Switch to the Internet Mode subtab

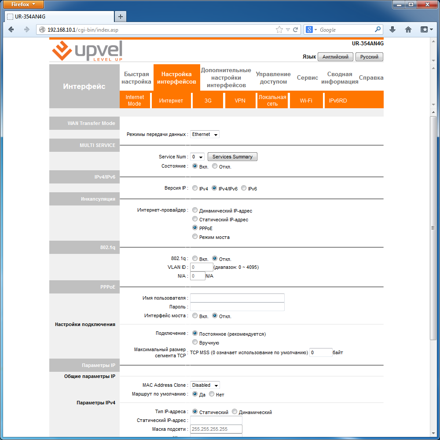(135, 100)
